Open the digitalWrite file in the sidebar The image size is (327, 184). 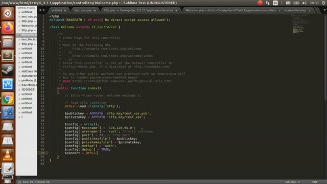29,76
